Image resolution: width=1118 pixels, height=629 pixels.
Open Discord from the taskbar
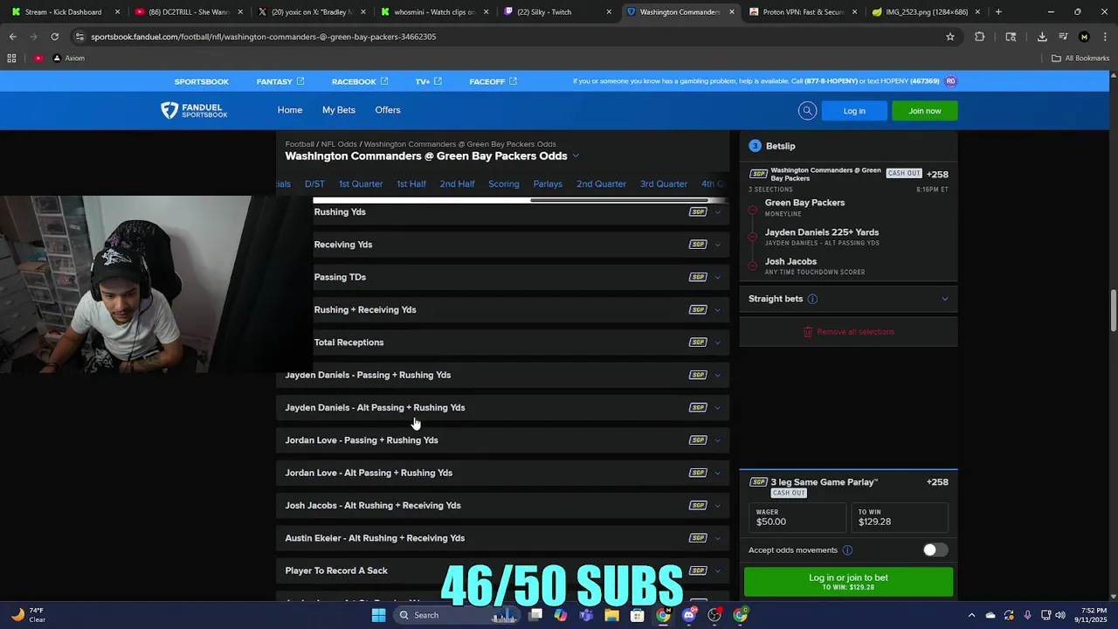coord(689,615)
